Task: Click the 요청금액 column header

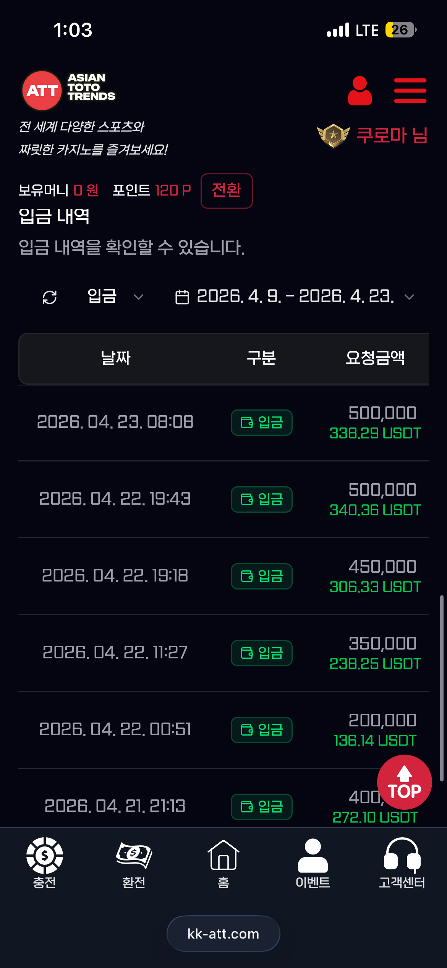Action: click(375, 358)
